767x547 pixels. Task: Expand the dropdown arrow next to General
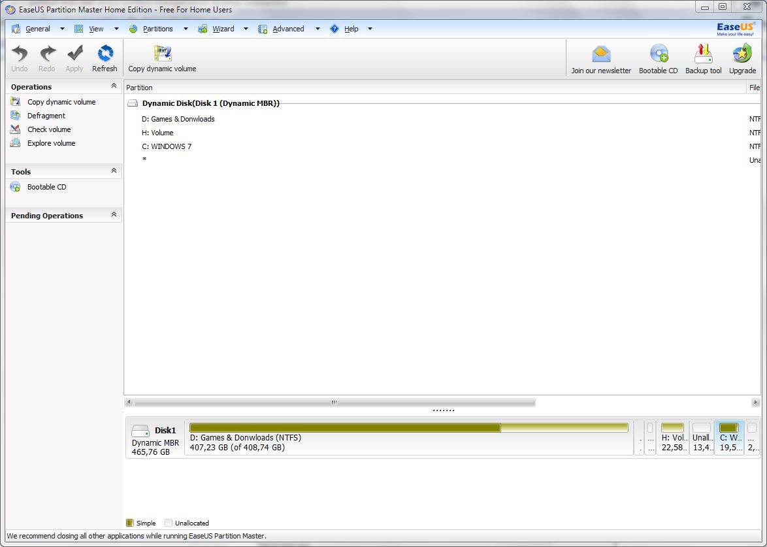(62, 29)
